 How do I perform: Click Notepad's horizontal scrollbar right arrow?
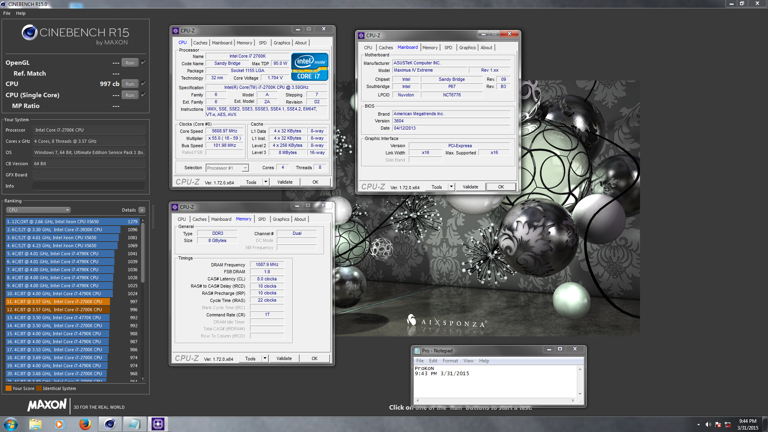pyautogui.click(x=573, y=400)
